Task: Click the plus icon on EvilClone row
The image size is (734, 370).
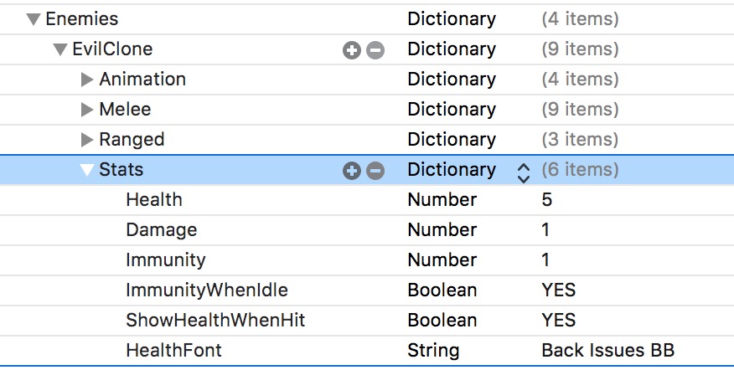Action: 352,50
